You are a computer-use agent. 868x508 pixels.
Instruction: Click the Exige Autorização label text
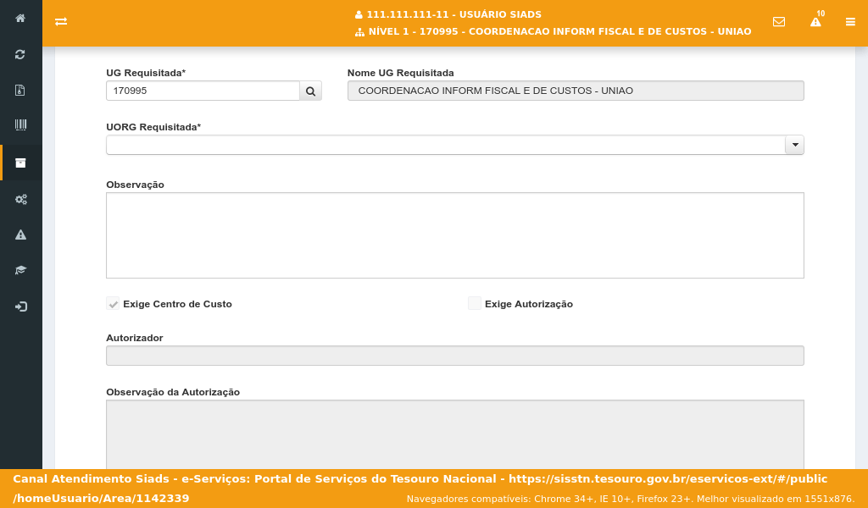[x=529, y=304]
